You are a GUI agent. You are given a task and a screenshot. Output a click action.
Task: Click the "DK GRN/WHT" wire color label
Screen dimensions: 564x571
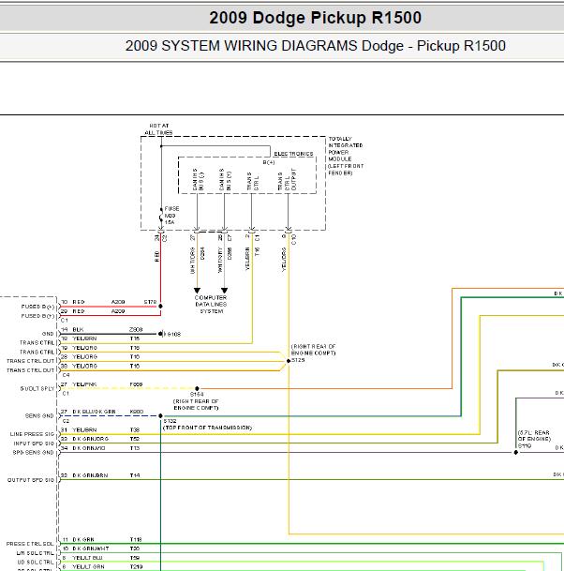click(91, 548)
